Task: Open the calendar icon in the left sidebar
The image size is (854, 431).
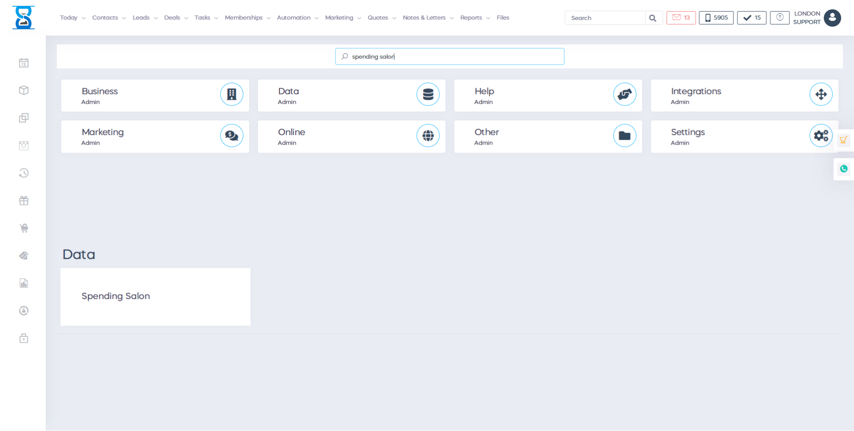Action: pos(24,62)
